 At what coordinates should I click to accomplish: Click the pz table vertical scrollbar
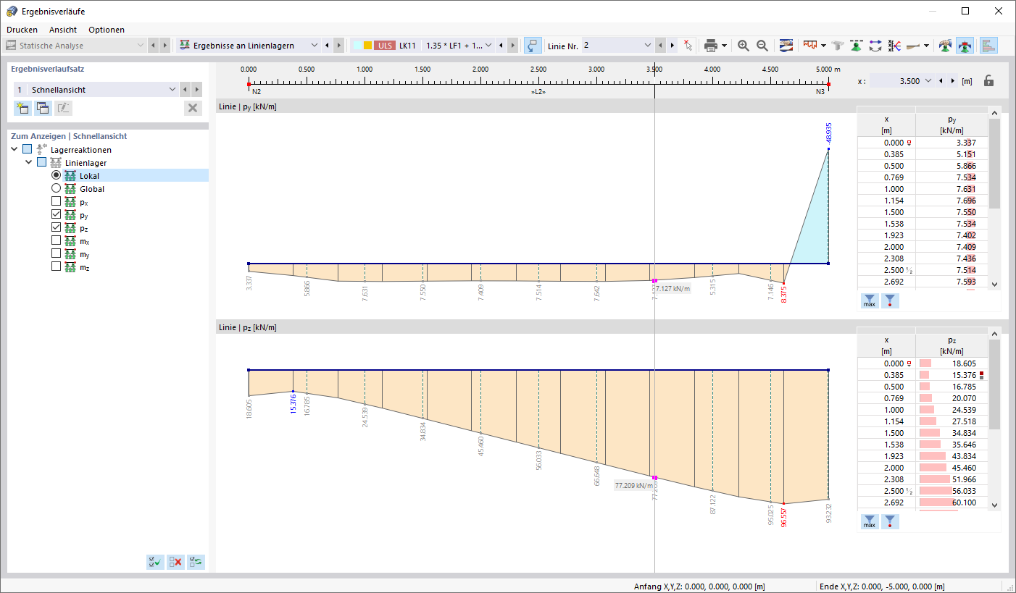coord(994,420)
